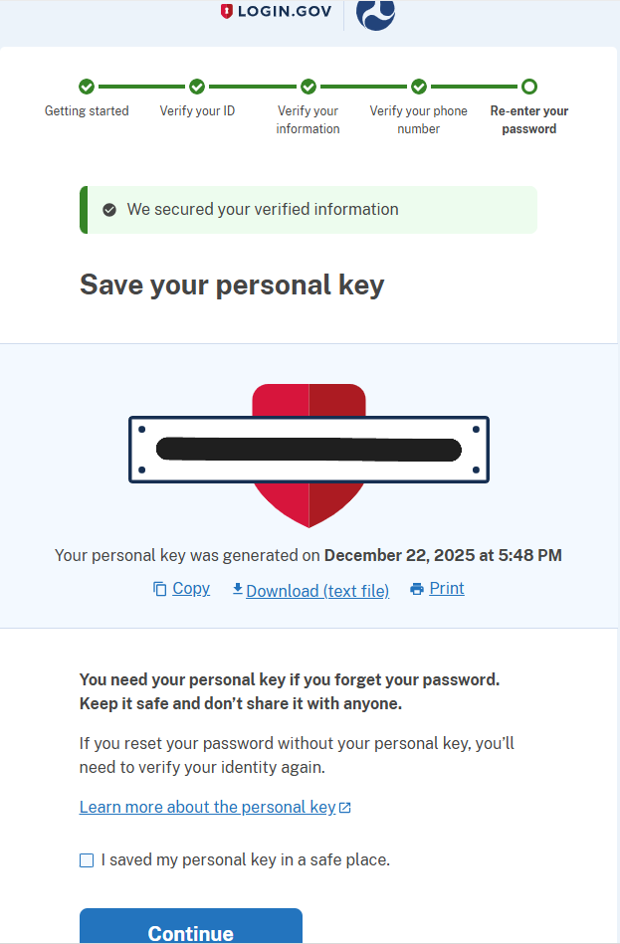620x944 pixels.
Task: Click the green checkmark for 'Verify your ID' step
Action: tap(197, 87)
